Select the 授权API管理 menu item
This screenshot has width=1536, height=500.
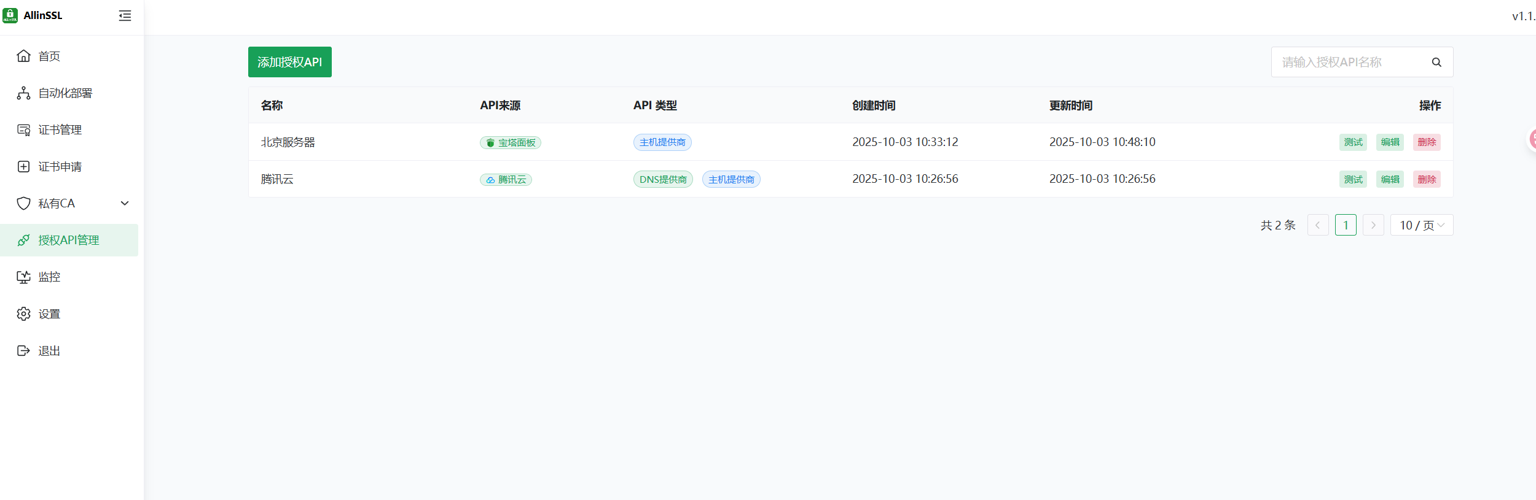[68, 240]
